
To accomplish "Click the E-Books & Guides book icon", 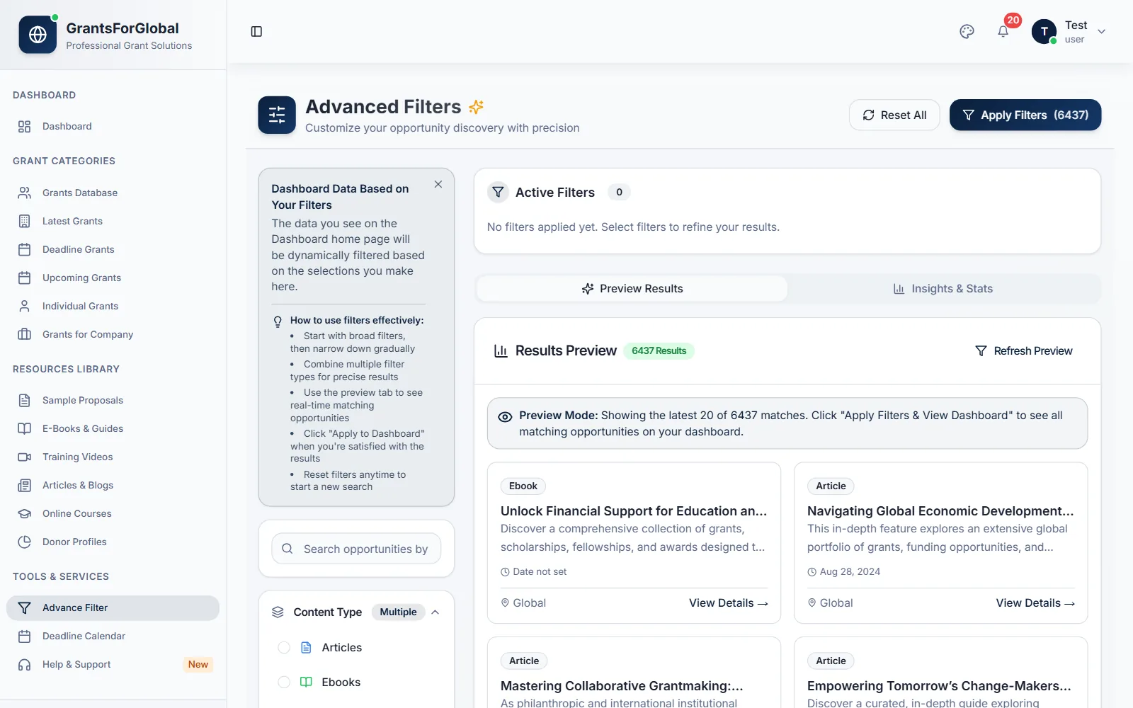I will tap(25, 428).
